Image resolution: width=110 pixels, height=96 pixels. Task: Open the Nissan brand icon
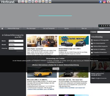[x=33, y=2]
